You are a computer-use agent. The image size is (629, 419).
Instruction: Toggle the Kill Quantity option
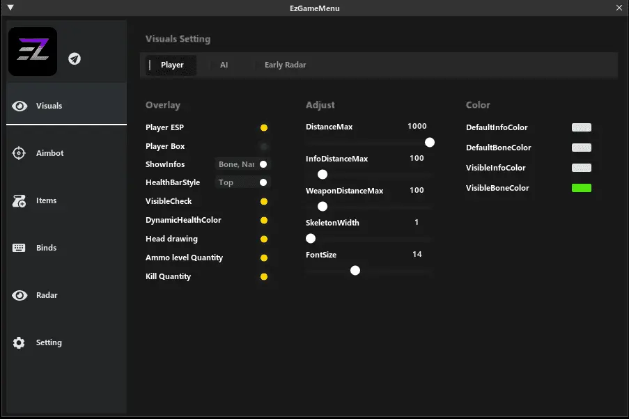click(264, 277)
